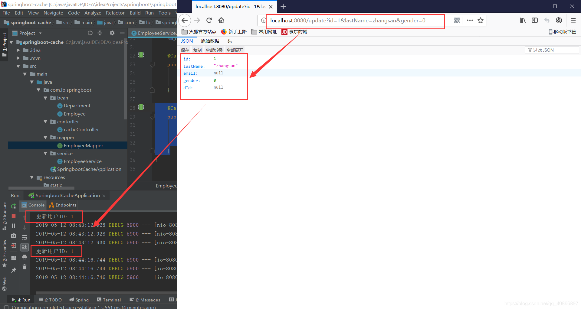Toggle soft-wrap icon in console toolbar
Image resolution: width=581 pixels, height=309 pixels.
click(25, 237)
